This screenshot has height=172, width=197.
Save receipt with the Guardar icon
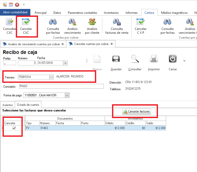(x=116, y=59)
